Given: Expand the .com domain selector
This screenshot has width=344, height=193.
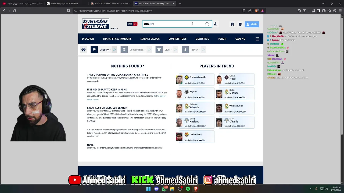Looking at the screenshot, I should pos(114,28).
